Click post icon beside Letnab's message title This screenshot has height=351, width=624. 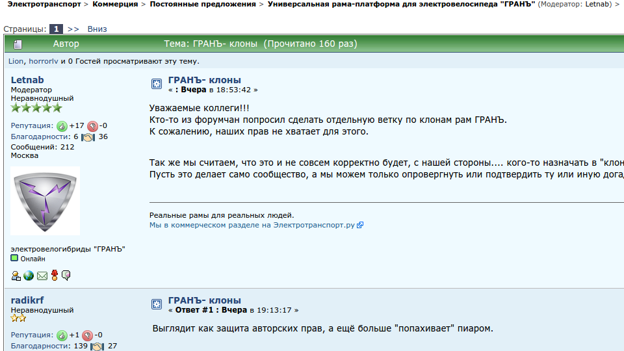pos(157,84)
